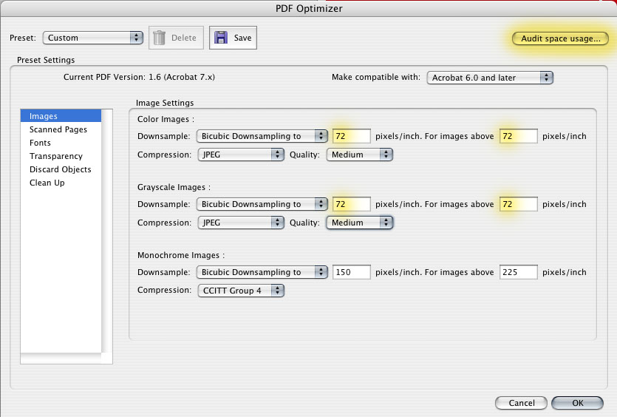This screenshot has width=617, height=417.
Task: Open Monochrome Images downsample method dropdown
Action: click(x=262, y=273)
